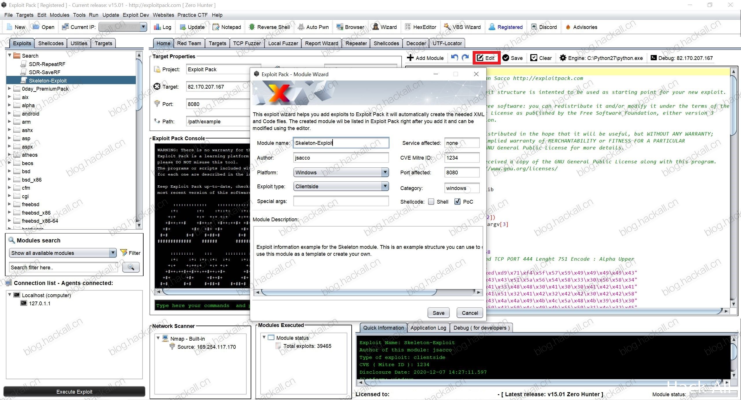Collapse the Search folder in the tree
This screenshot has width=741, height=400.
(9, 55)
